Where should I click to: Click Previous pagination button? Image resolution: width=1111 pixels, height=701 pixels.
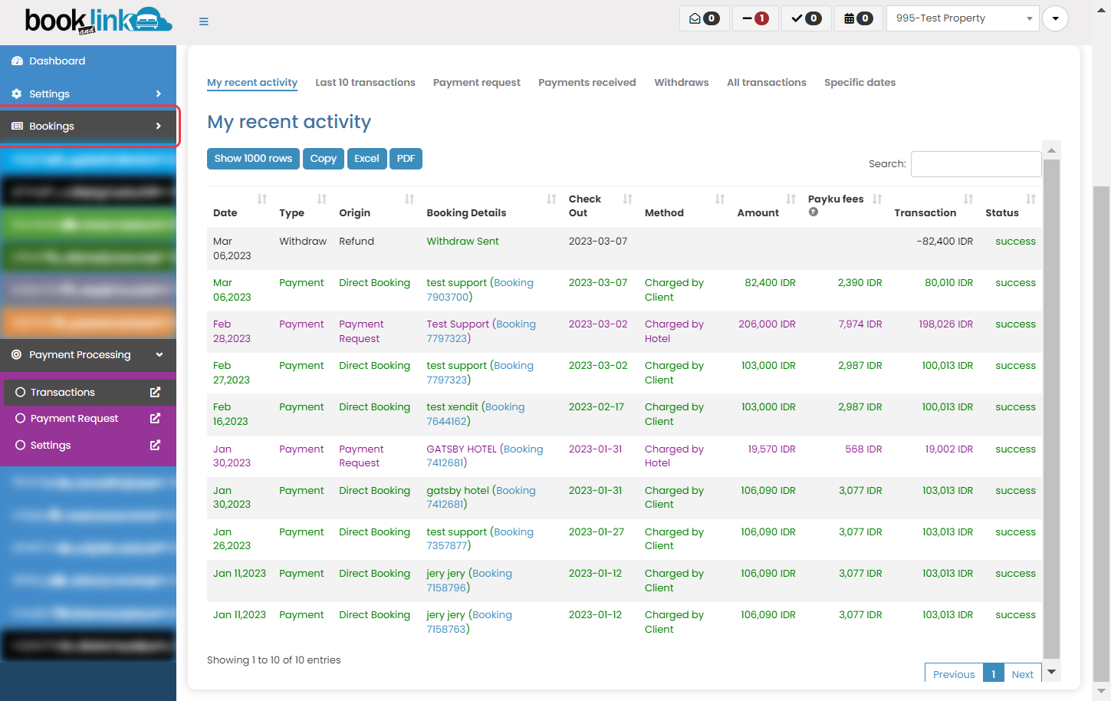click(x=954, y=674)
